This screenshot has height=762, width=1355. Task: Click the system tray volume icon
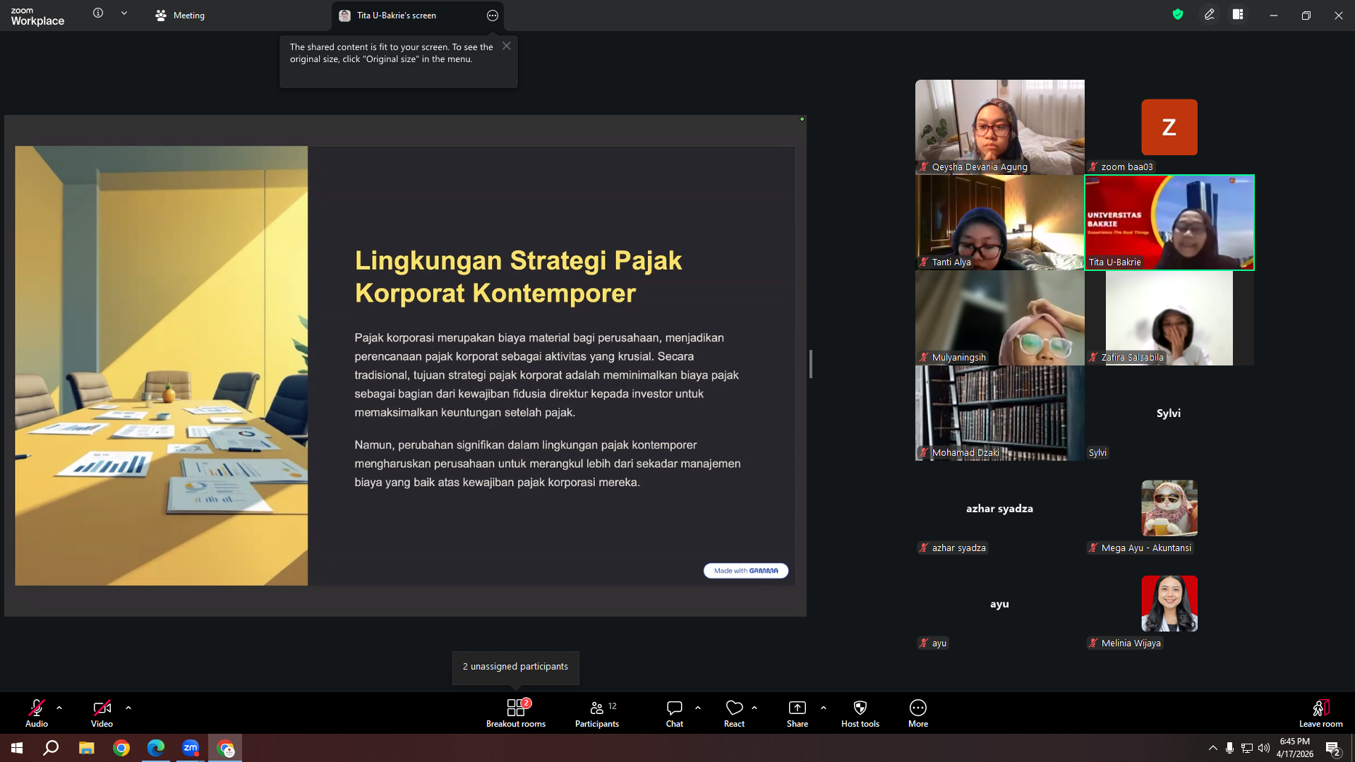tap(1264, 748)
